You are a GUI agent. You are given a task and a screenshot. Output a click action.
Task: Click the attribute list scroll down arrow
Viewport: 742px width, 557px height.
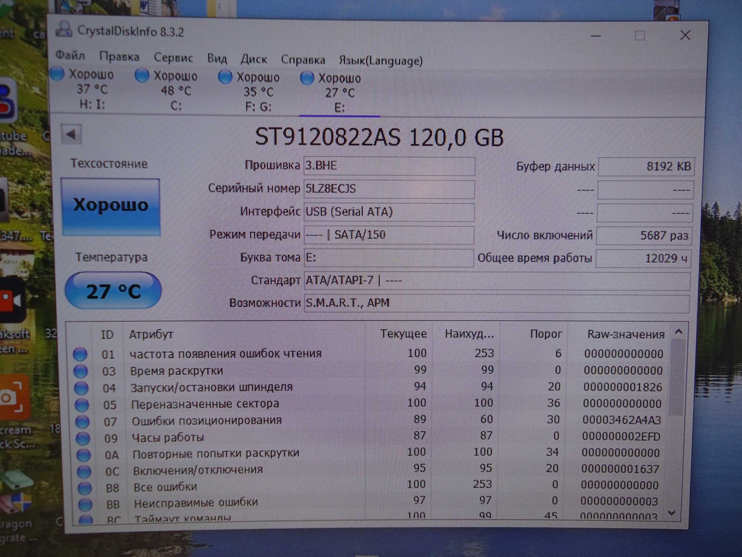tap(672, 513)
